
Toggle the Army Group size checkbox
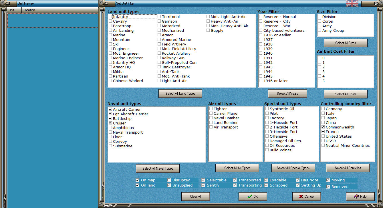tap(320, 30)
